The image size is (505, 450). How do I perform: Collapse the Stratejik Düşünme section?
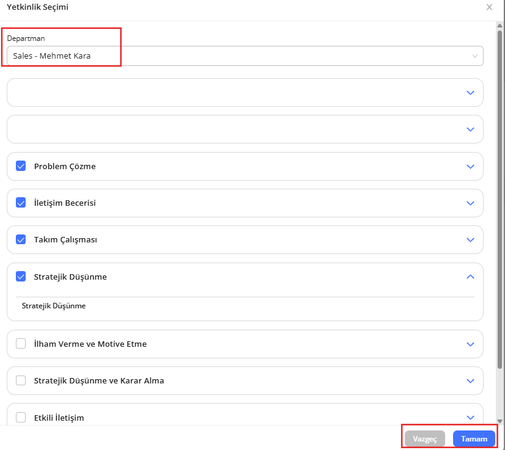470,277
